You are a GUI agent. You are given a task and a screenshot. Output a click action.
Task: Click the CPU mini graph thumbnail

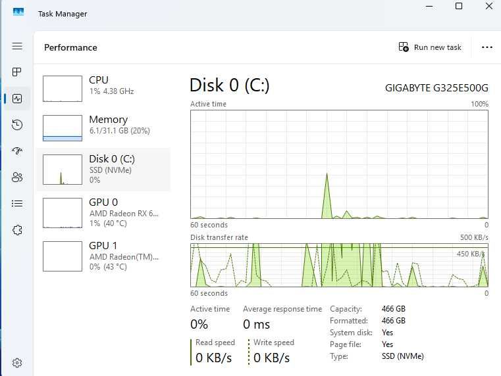(x=63, y=88)
